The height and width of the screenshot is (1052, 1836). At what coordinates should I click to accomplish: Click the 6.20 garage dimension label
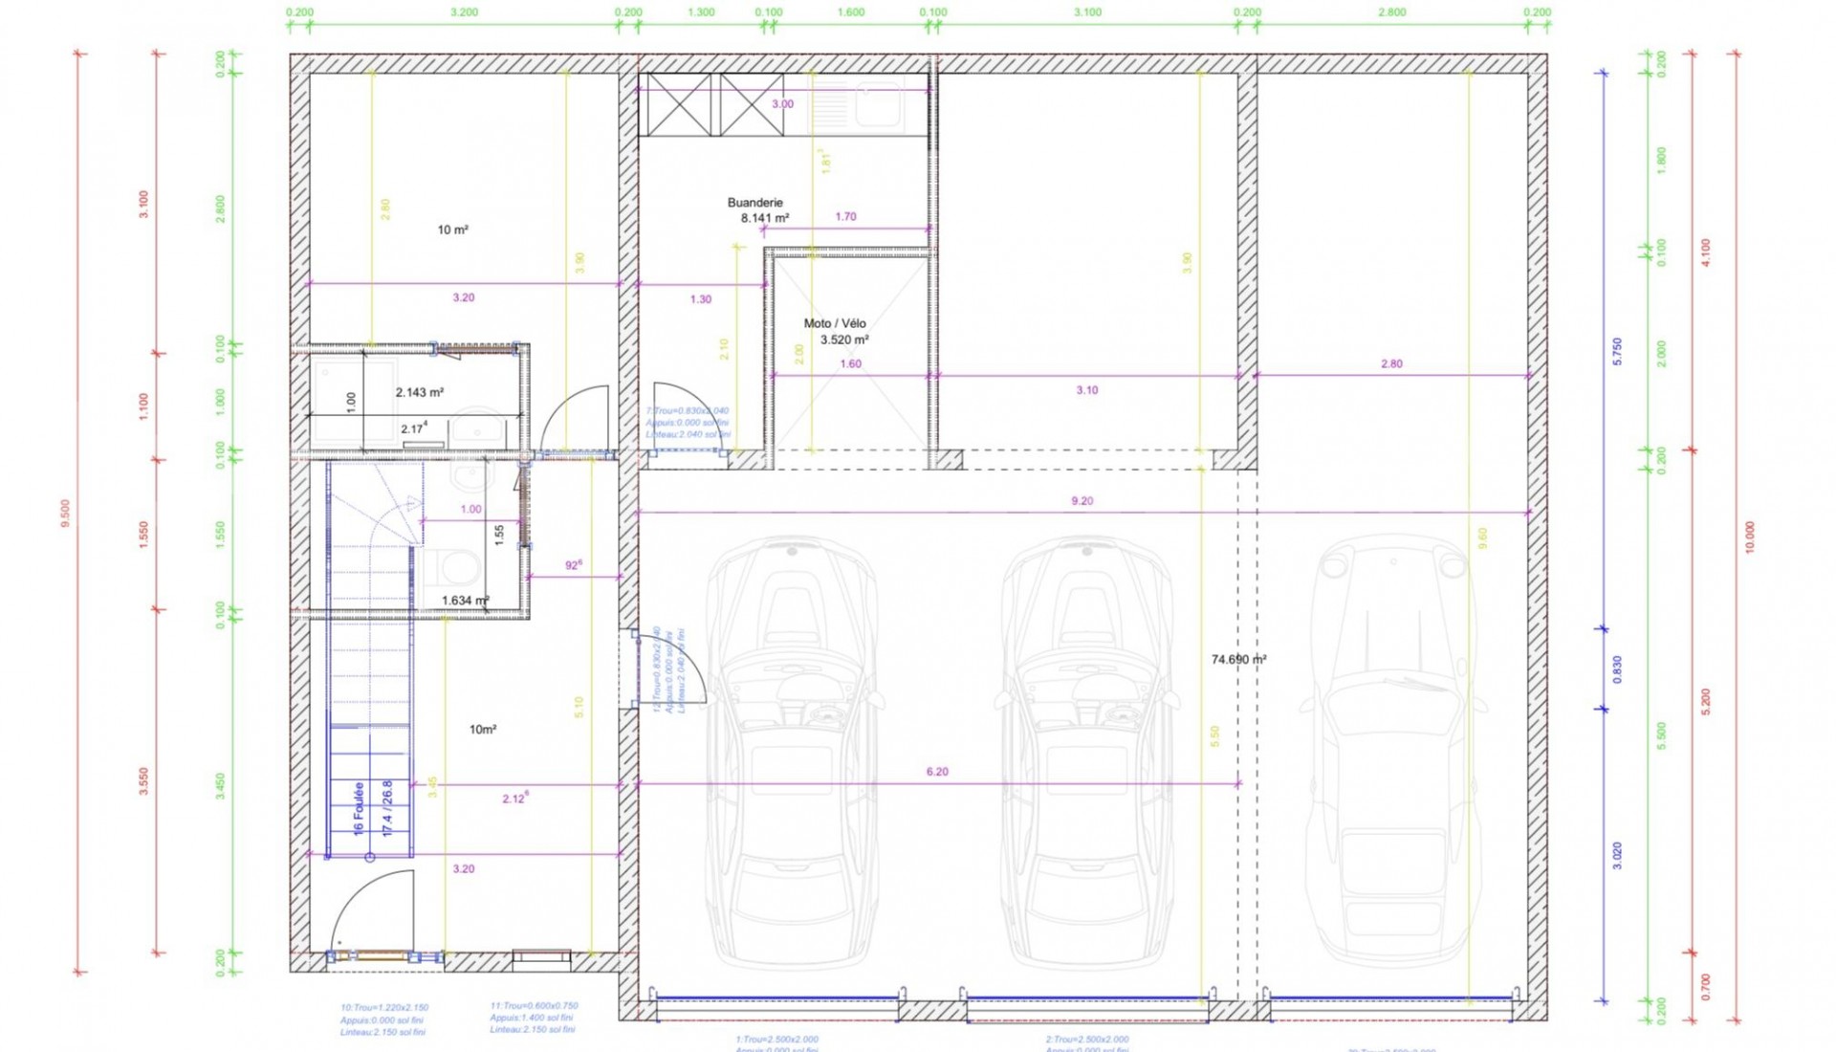pos(937,772)
